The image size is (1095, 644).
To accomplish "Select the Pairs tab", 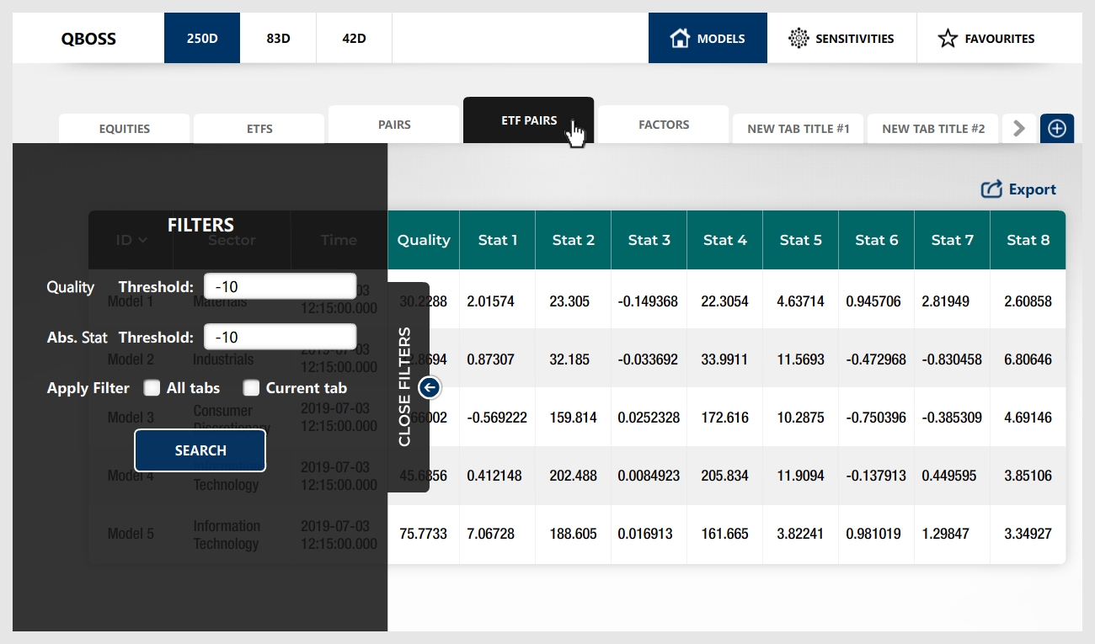I will click(x=393, y=125).
